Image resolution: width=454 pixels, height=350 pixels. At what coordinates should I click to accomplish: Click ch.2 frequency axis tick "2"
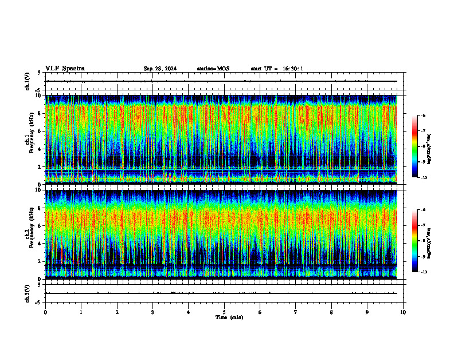[40, 261]
